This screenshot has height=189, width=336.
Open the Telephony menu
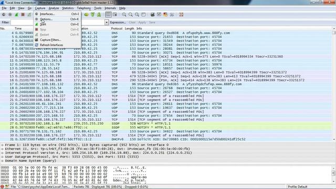[x=84, y=8]
